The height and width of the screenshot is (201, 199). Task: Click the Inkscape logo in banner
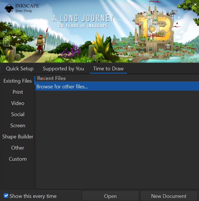(x=22, y=8)
